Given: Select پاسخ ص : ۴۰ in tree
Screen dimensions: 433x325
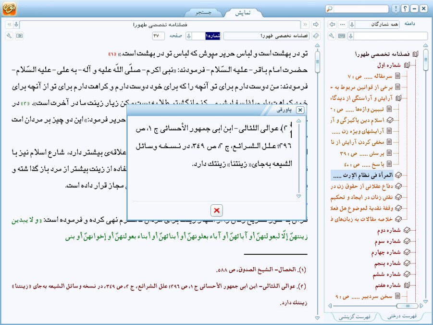Looking at the screenshot, I should [364, 164].
